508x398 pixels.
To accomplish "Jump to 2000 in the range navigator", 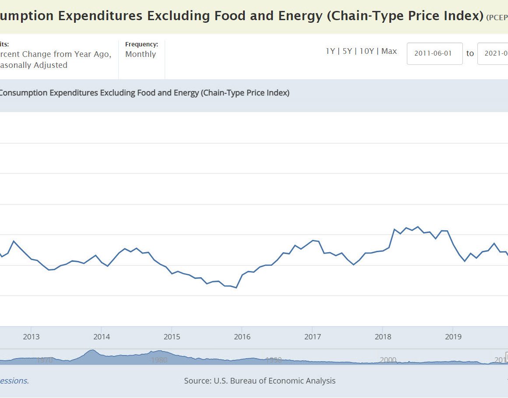I will 388,360.
